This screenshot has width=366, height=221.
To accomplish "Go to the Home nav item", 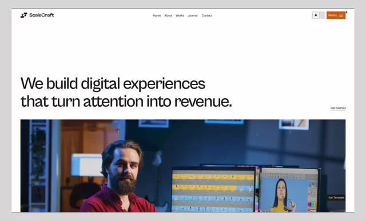I will [157, 15].
